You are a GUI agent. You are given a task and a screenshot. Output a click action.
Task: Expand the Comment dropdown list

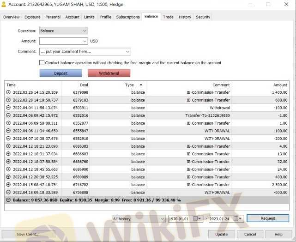coord(127,52)
